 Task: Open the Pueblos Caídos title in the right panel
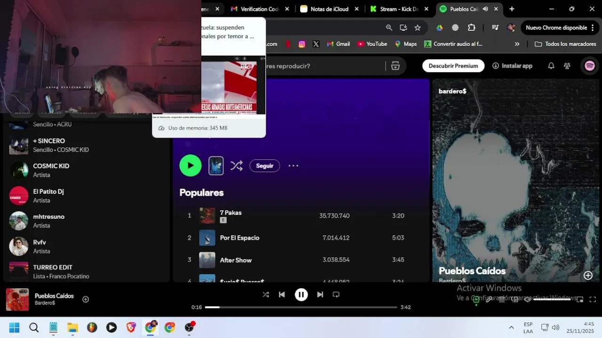pos(472,271)
